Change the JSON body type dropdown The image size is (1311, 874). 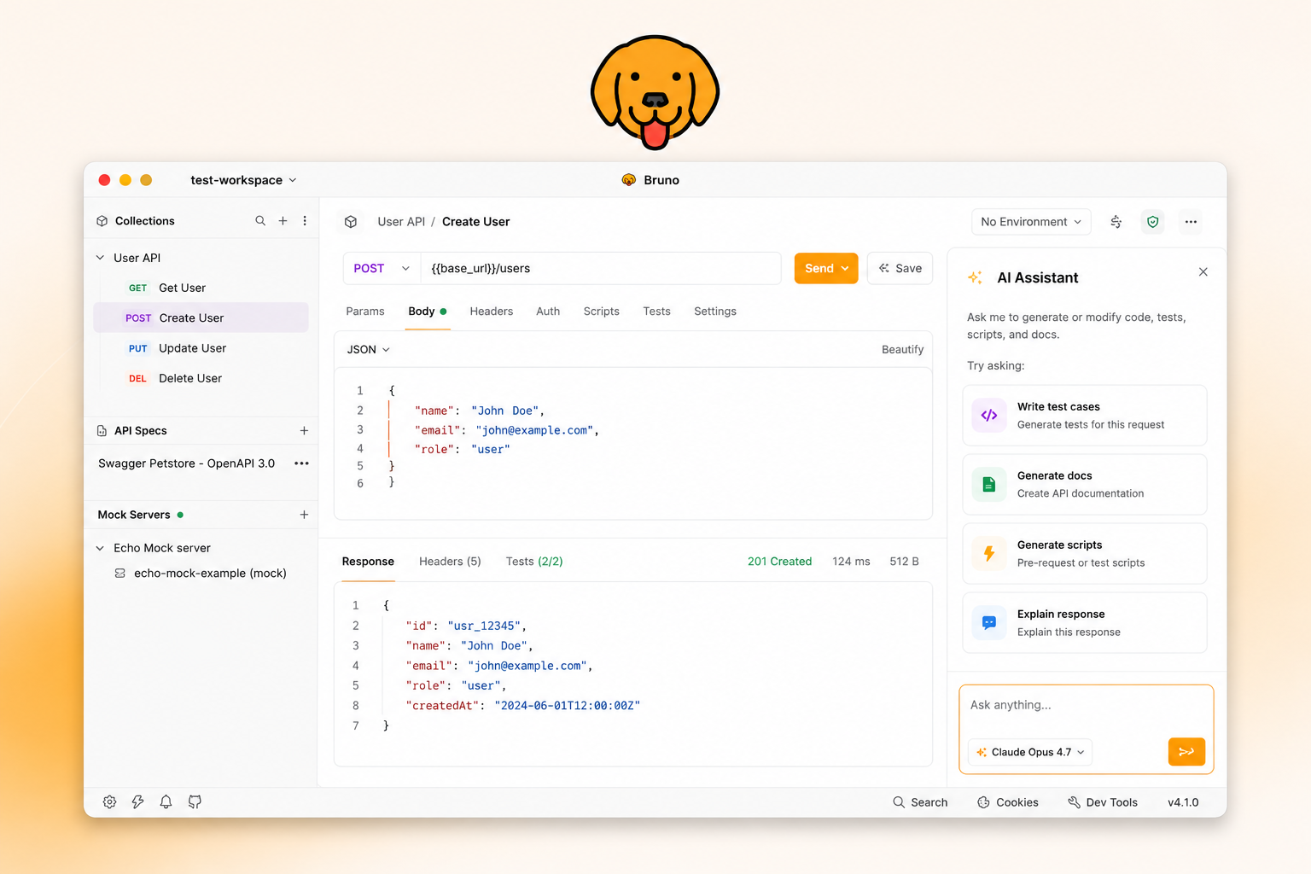tap(368, 350)
